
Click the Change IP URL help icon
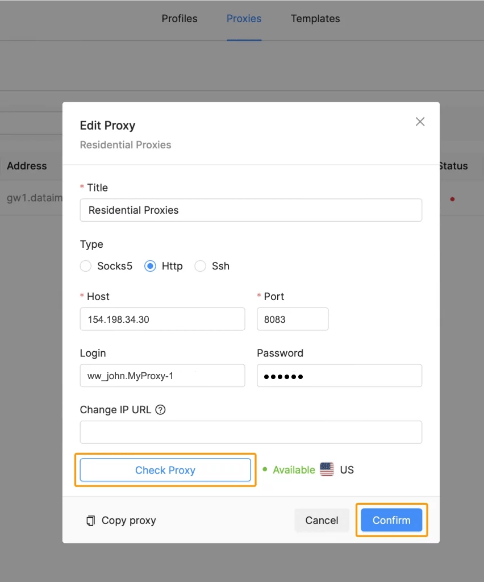pyautogui.click(x=160, y=410)
